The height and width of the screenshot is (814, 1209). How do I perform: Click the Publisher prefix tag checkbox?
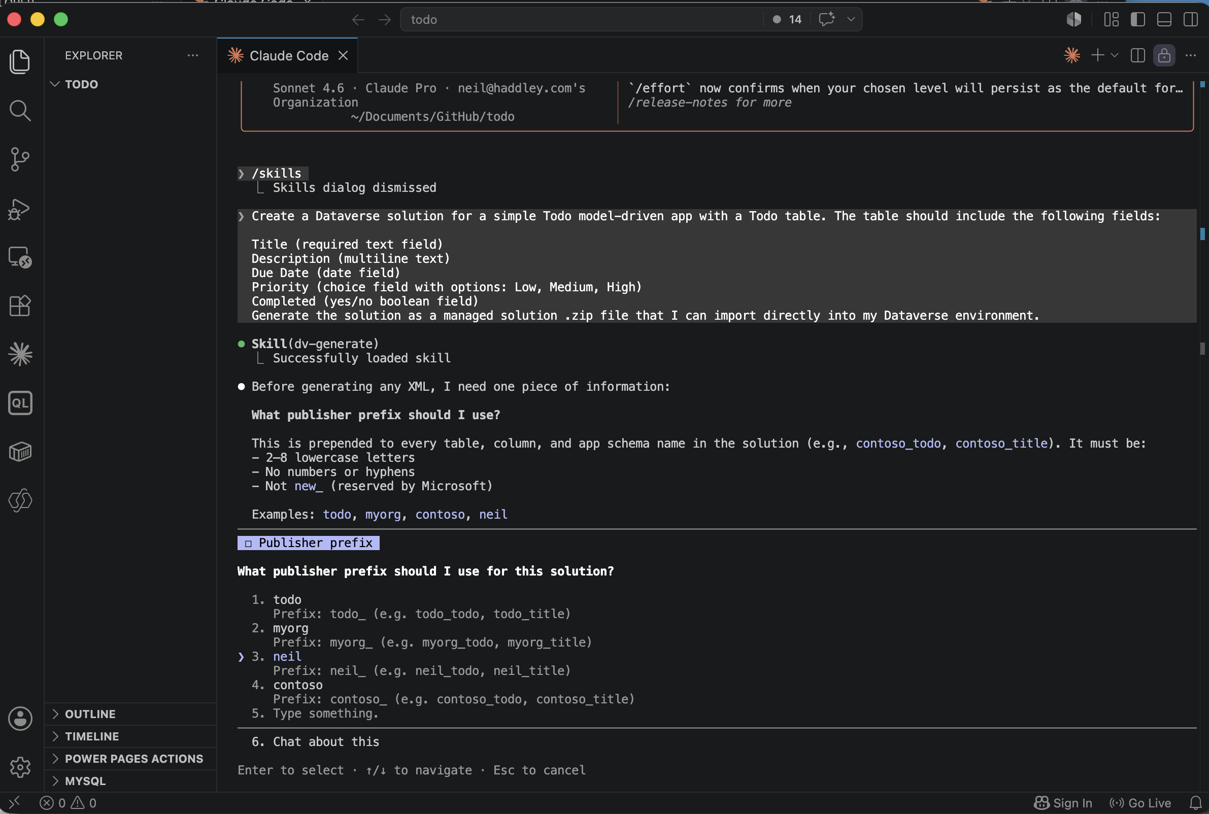coord(248,544)
